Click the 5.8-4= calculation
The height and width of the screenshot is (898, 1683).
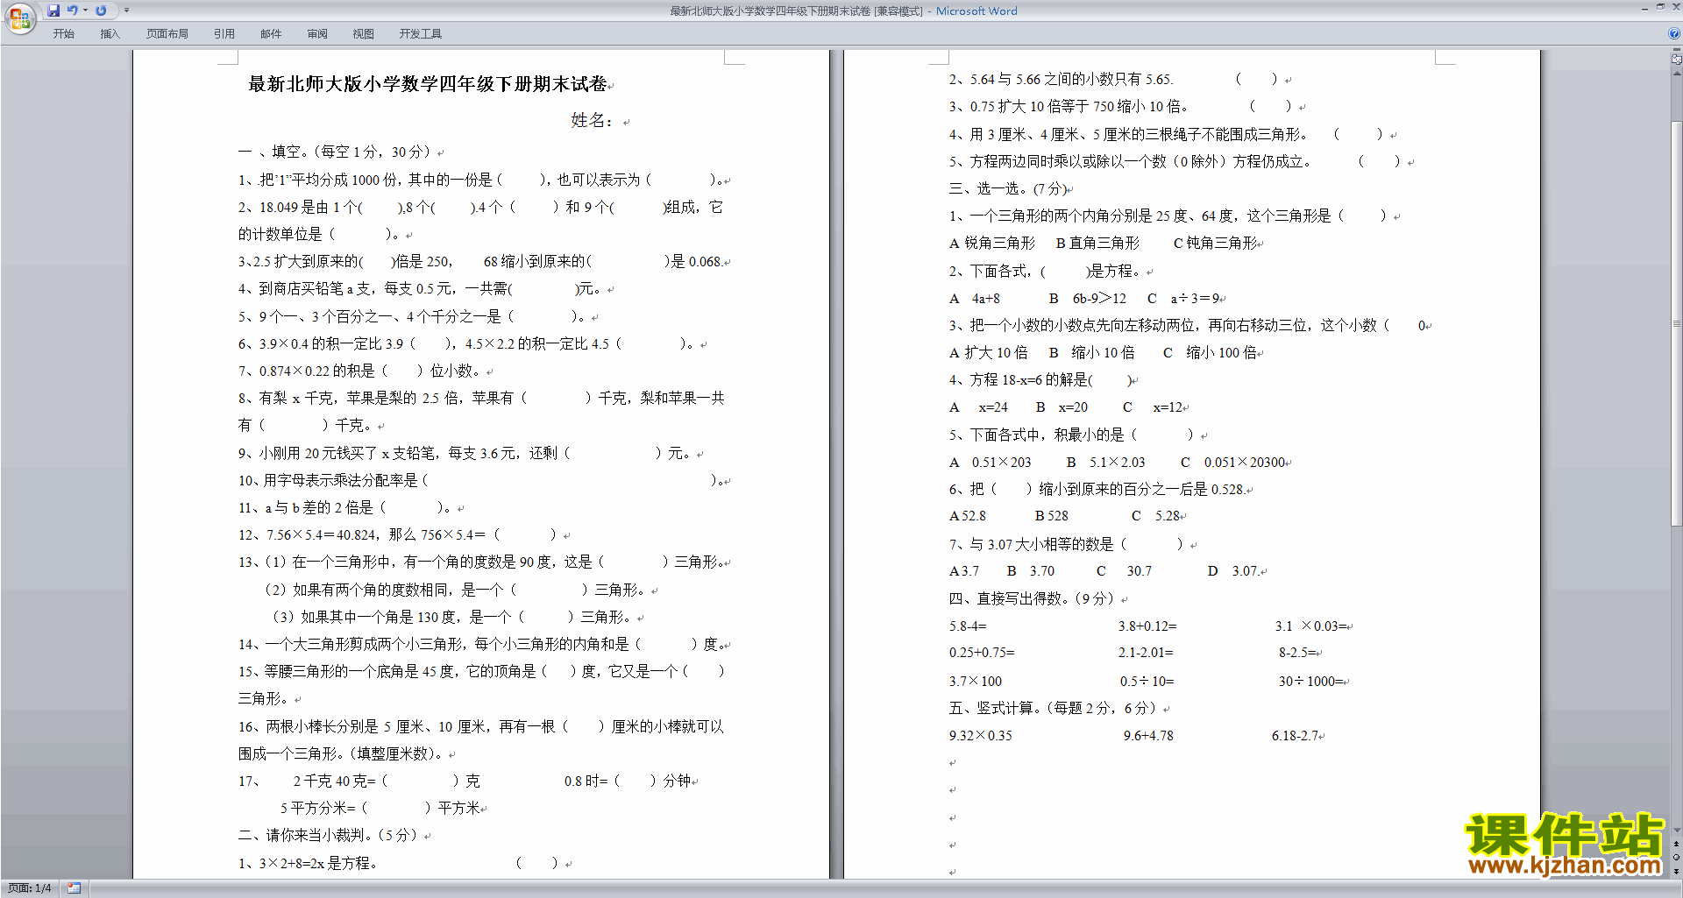pos(968,626)
